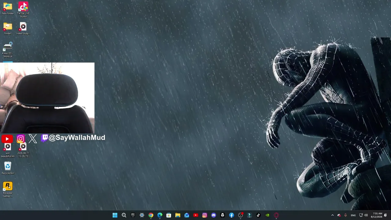The image size is (391, 220).
Task: Select the Recycle Bin icon
Action: [8, 168]
